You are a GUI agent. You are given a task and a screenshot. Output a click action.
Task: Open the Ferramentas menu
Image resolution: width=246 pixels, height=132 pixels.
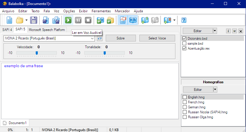(101, 11)
